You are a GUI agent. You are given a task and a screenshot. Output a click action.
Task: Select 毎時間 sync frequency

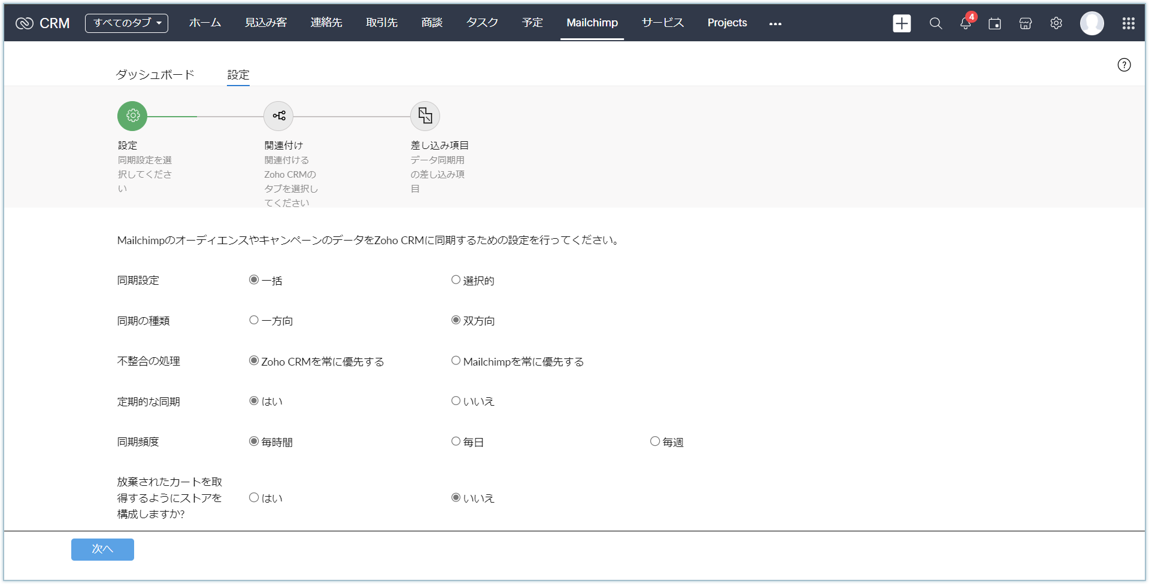[x=254, y=442]
